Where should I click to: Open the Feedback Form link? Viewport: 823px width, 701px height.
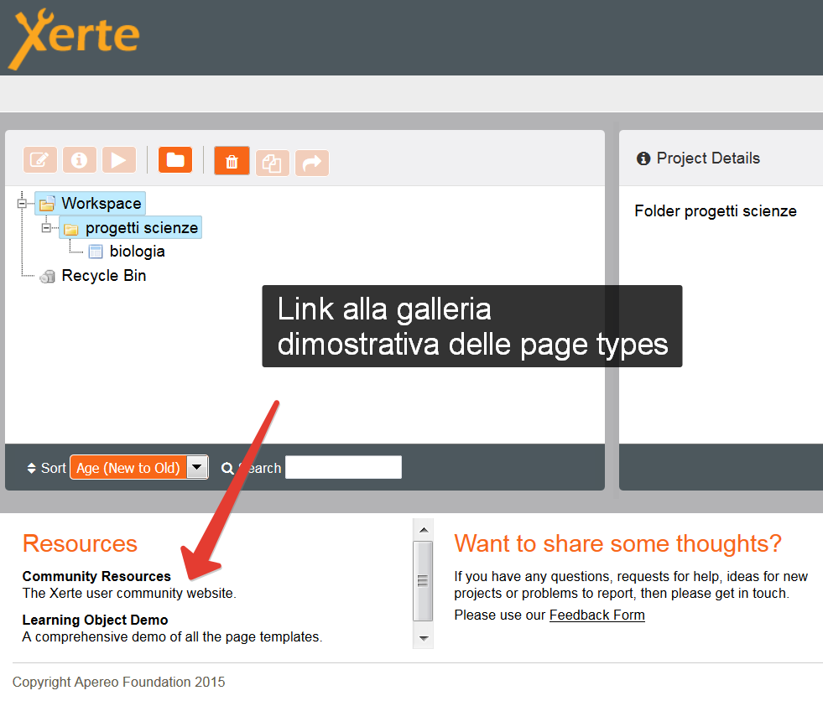pos(596,615)
